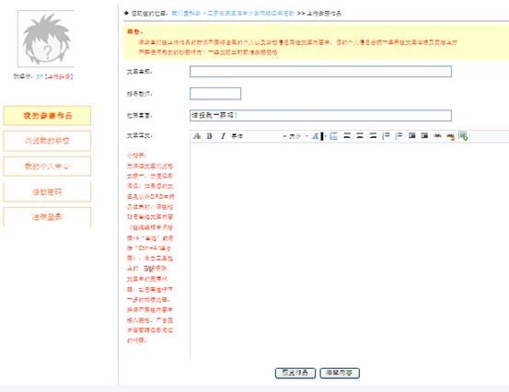Insert hyperlink using the link icon
Viewport: 509px width, 392px height.
pyautogui.click(x=437, y=135)
